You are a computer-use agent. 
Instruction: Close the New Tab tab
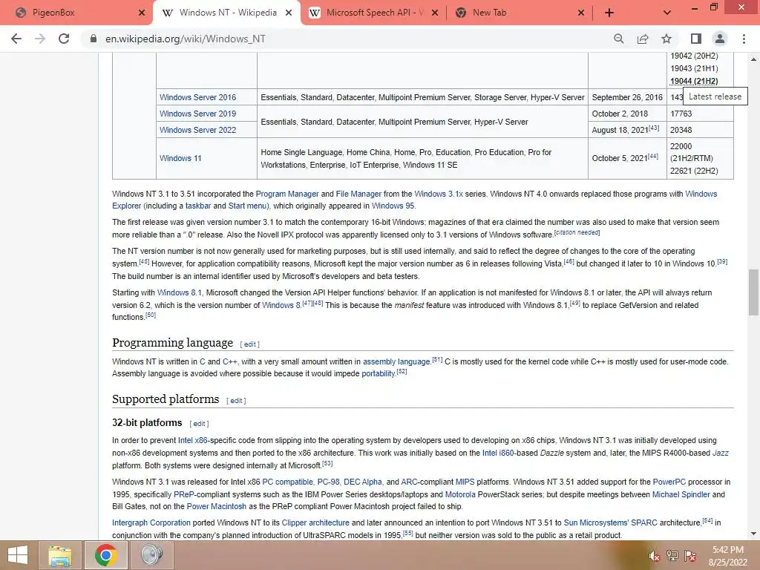581,13
